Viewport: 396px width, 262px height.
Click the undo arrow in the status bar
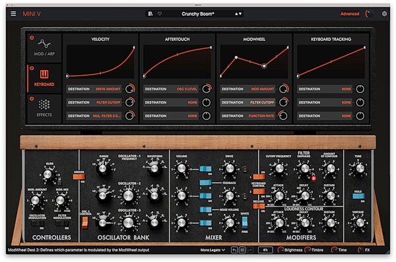(234, 250)
